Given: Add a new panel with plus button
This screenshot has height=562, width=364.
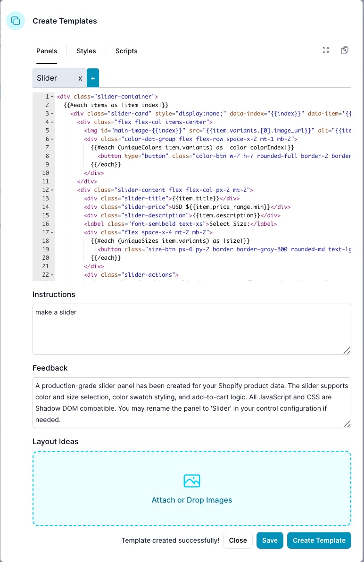Looking at the screenshot, I should (93, 78).
